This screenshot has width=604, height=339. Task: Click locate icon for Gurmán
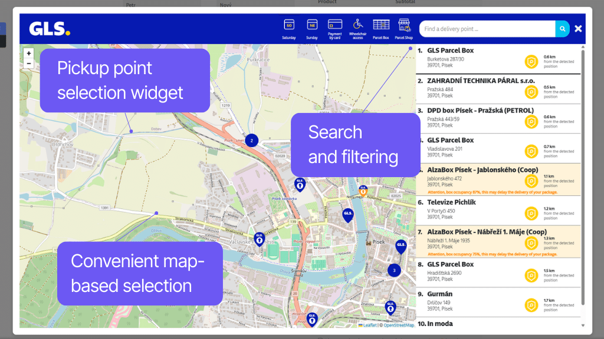click(531, 305)
